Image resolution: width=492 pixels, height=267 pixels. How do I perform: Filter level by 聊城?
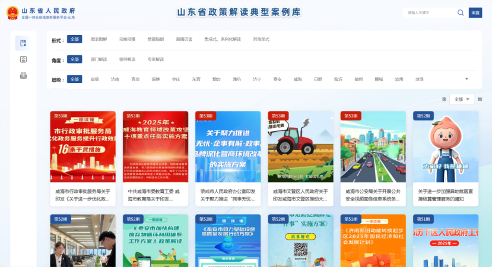tap(379, 80)
